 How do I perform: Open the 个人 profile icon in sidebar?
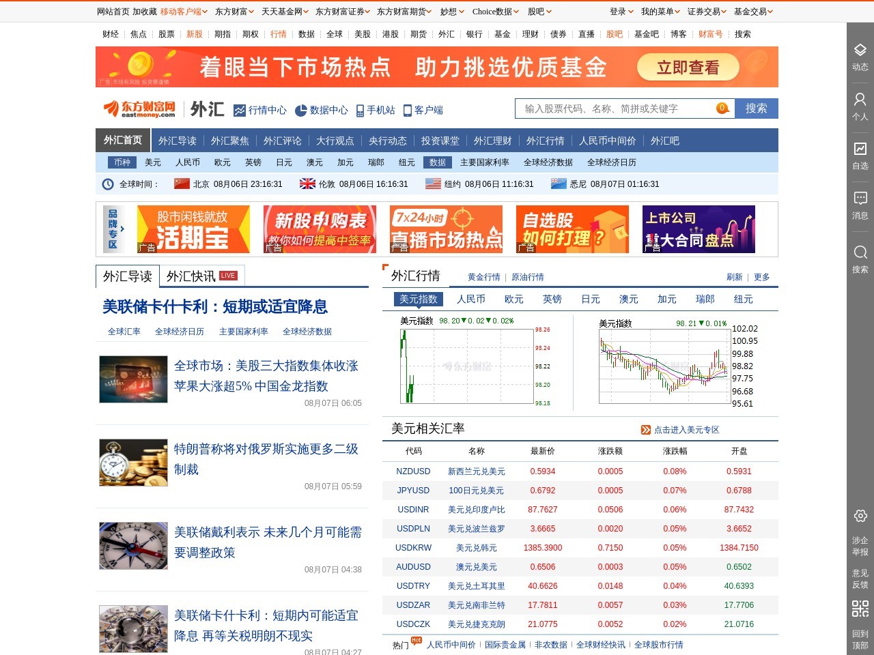859,100
